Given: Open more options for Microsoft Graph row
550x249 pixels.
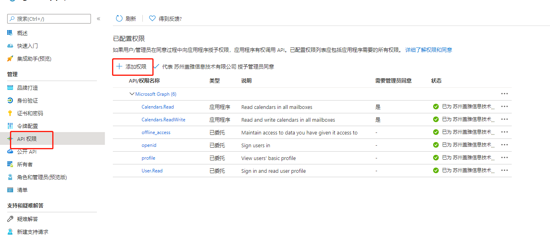Looking at the screenshot, I should (505, 94).
